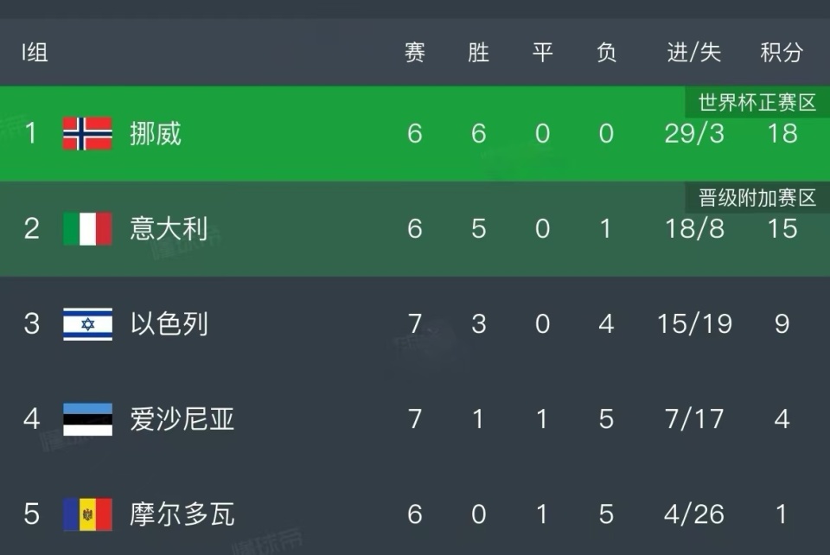
Task: Click the 晋级附加赛区 playoff tag
Action: (x=757, y=199)
